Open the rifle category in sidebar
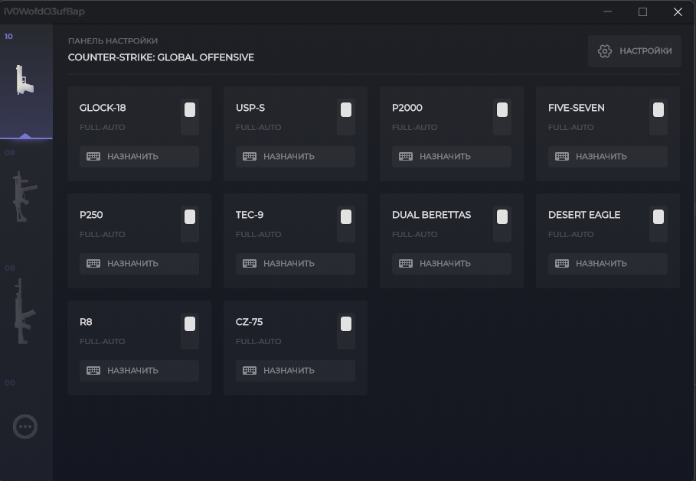696x481 pixels. [x=25, y=311]
